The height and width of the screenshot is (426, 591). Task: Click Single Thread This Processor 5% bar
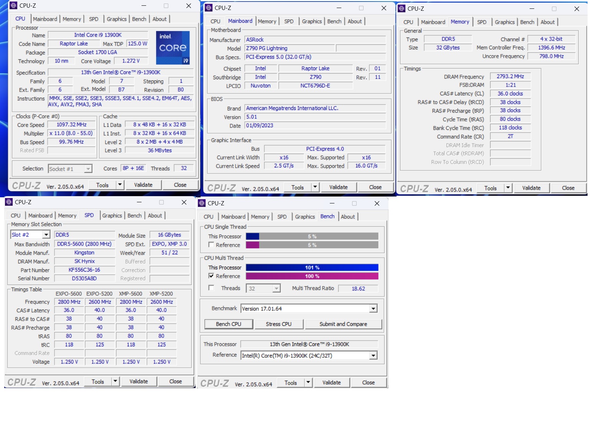coord(312,236)
